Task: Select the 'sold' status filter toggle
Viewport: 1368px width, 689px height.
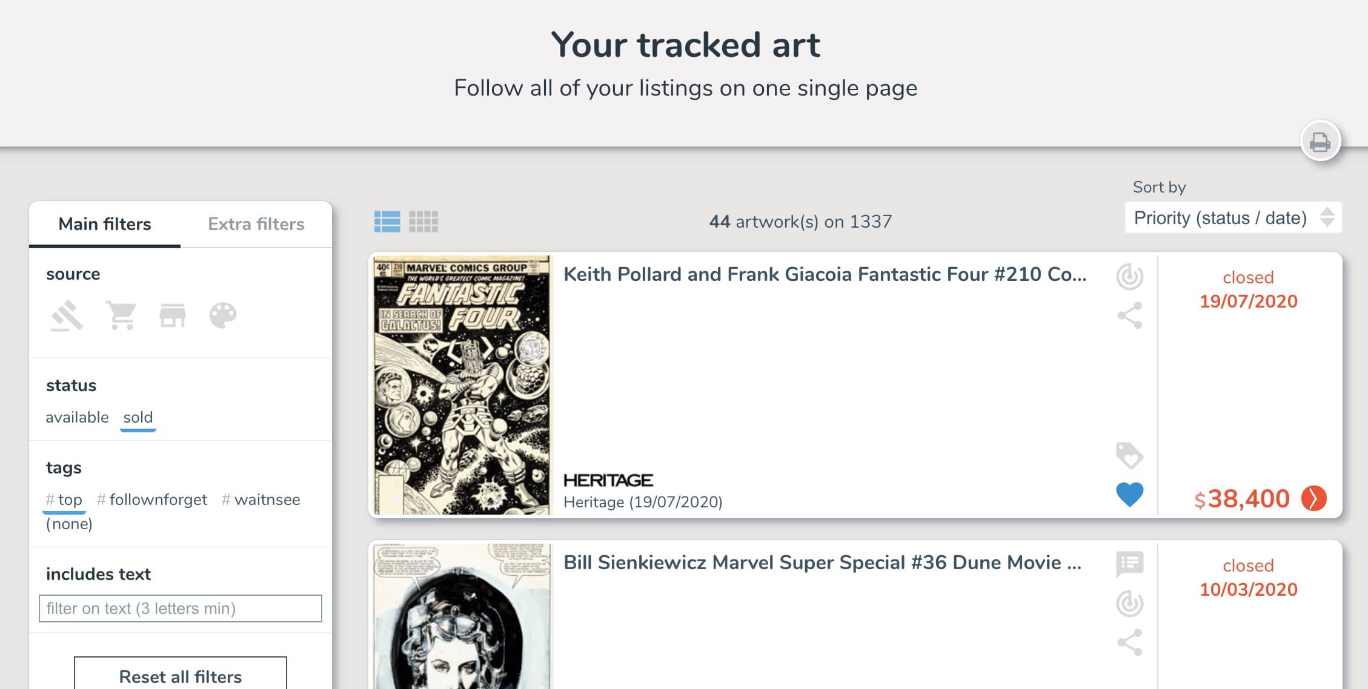Action: [137, 417]
